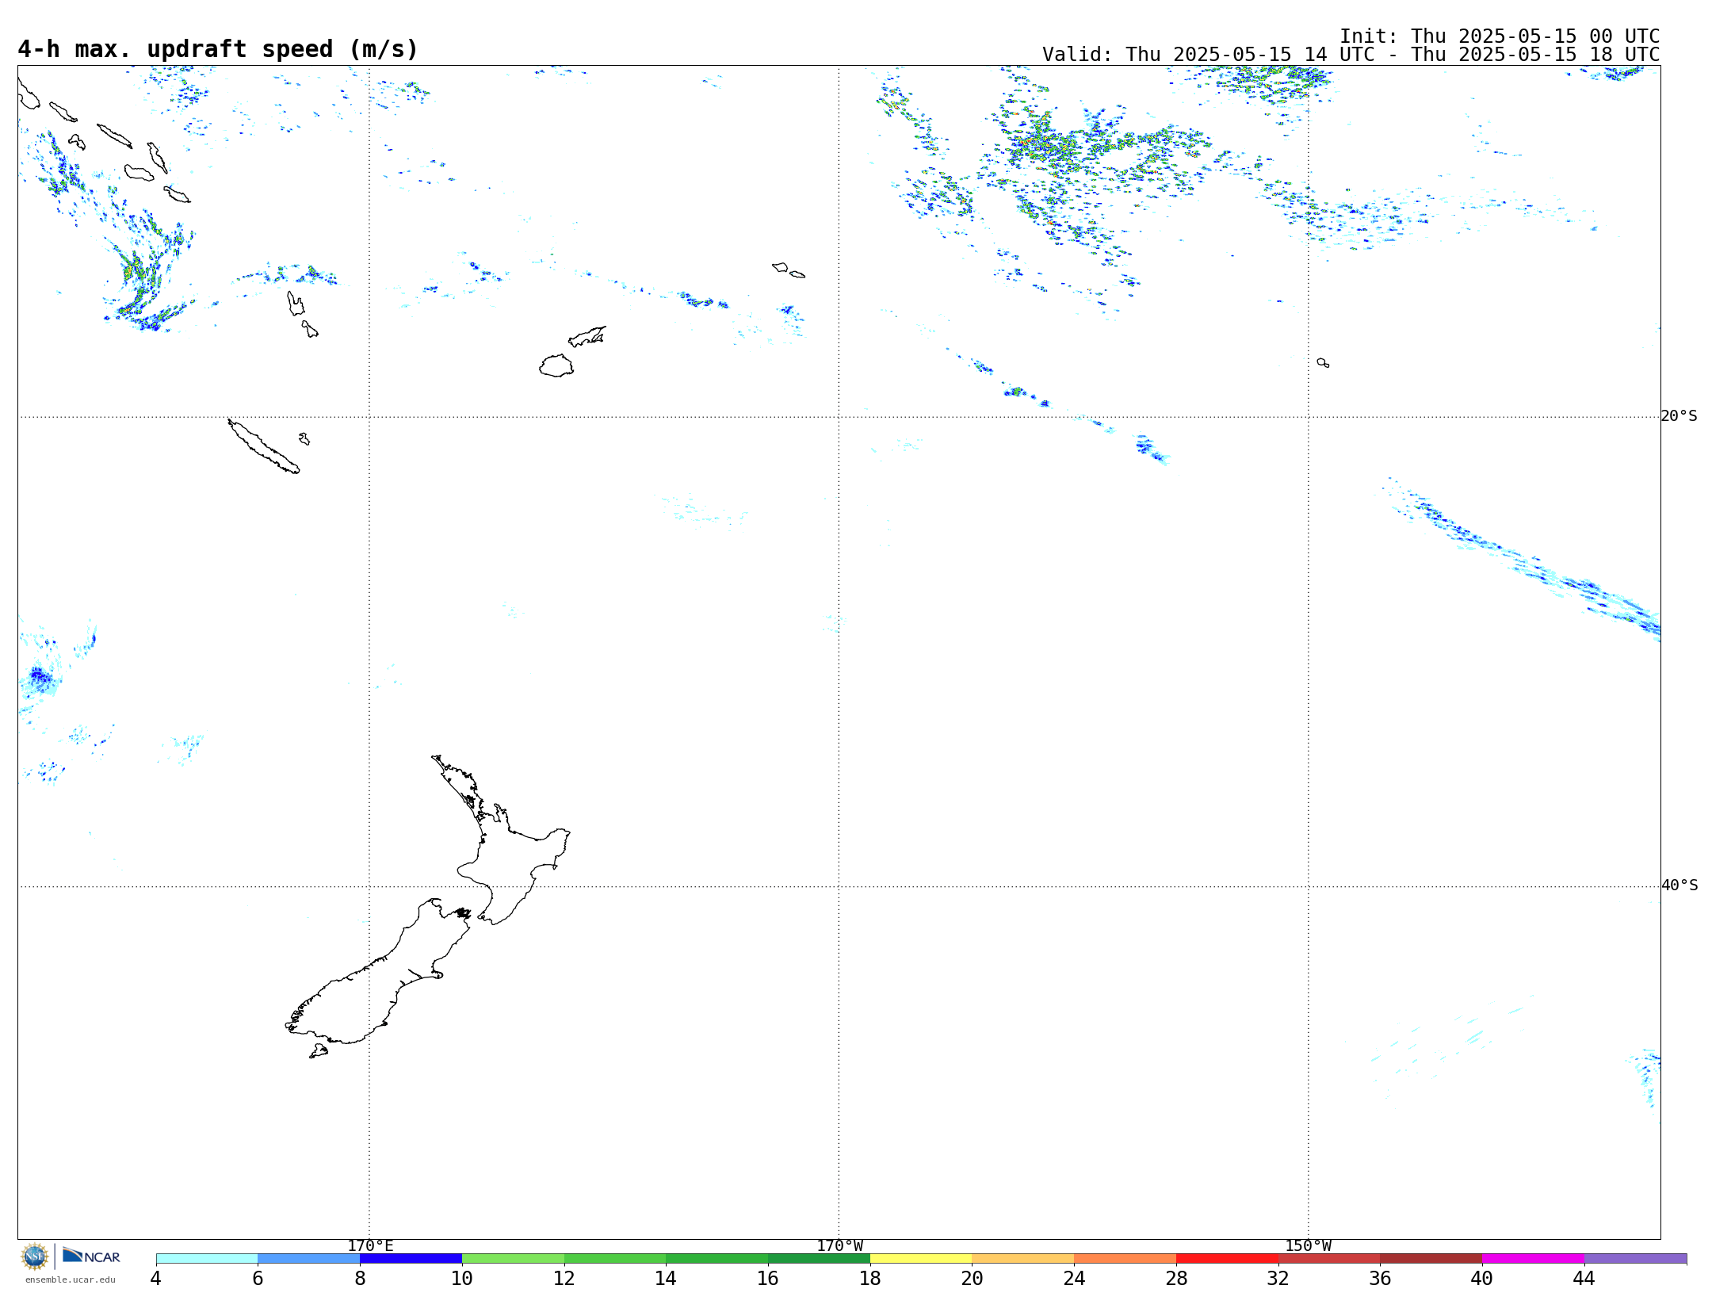Screen dimensions: 1712x1289
Task: Click the dark blue 8-10 colorbar swatch
Action: (411, 1258)
